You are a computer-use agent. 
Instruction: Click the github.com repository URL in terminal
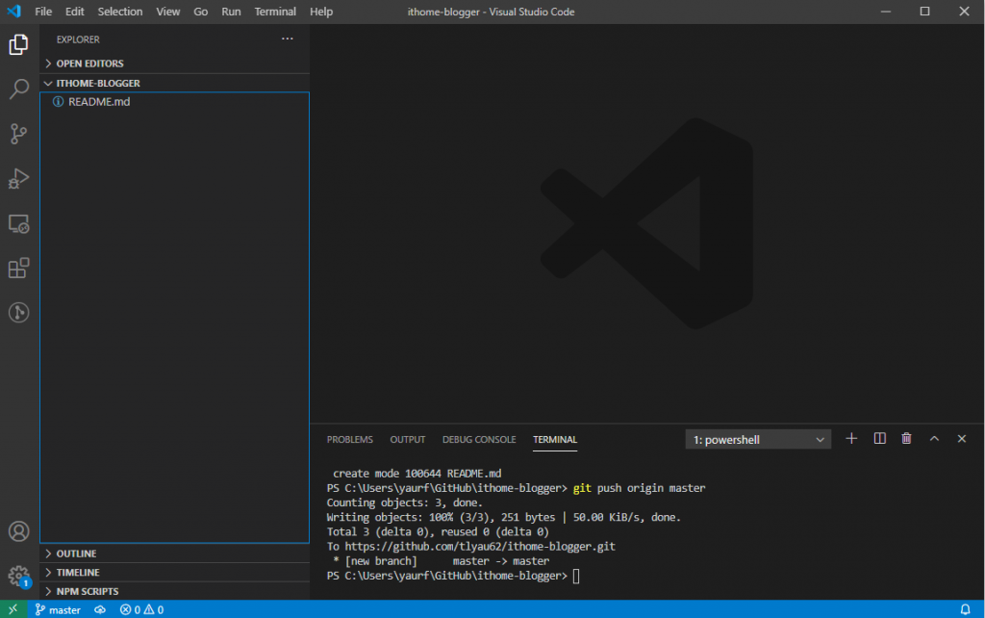pyautogui.click(x=480, y=547)
